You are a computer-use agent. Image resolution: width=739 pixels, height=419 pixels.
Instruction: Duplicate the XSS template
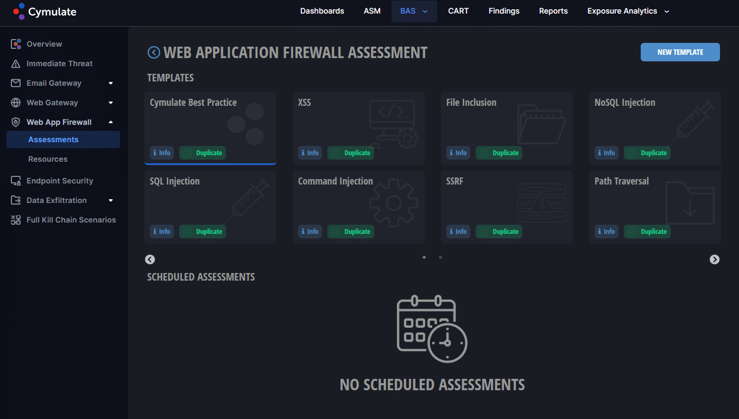[x=351, y=153]
